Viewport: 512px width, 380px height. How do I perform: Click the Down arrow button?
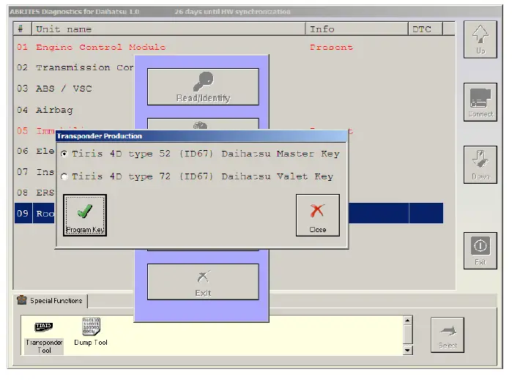pos(480,165)
